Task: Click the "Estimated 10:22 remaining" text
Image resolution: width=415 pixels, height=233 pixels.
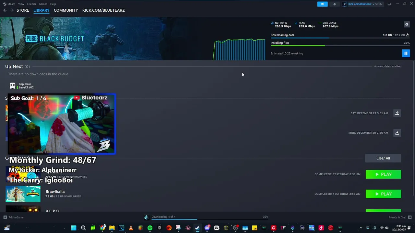Action: 287,53
